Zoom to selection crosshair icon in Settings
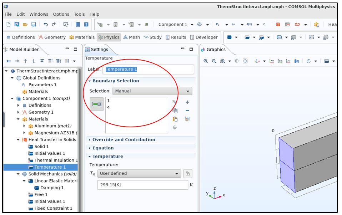The height and width of the screenshot is (215, 342). point(175,127)
